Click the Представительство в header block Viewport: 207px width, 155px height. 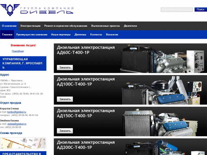[x=23, y=153]
